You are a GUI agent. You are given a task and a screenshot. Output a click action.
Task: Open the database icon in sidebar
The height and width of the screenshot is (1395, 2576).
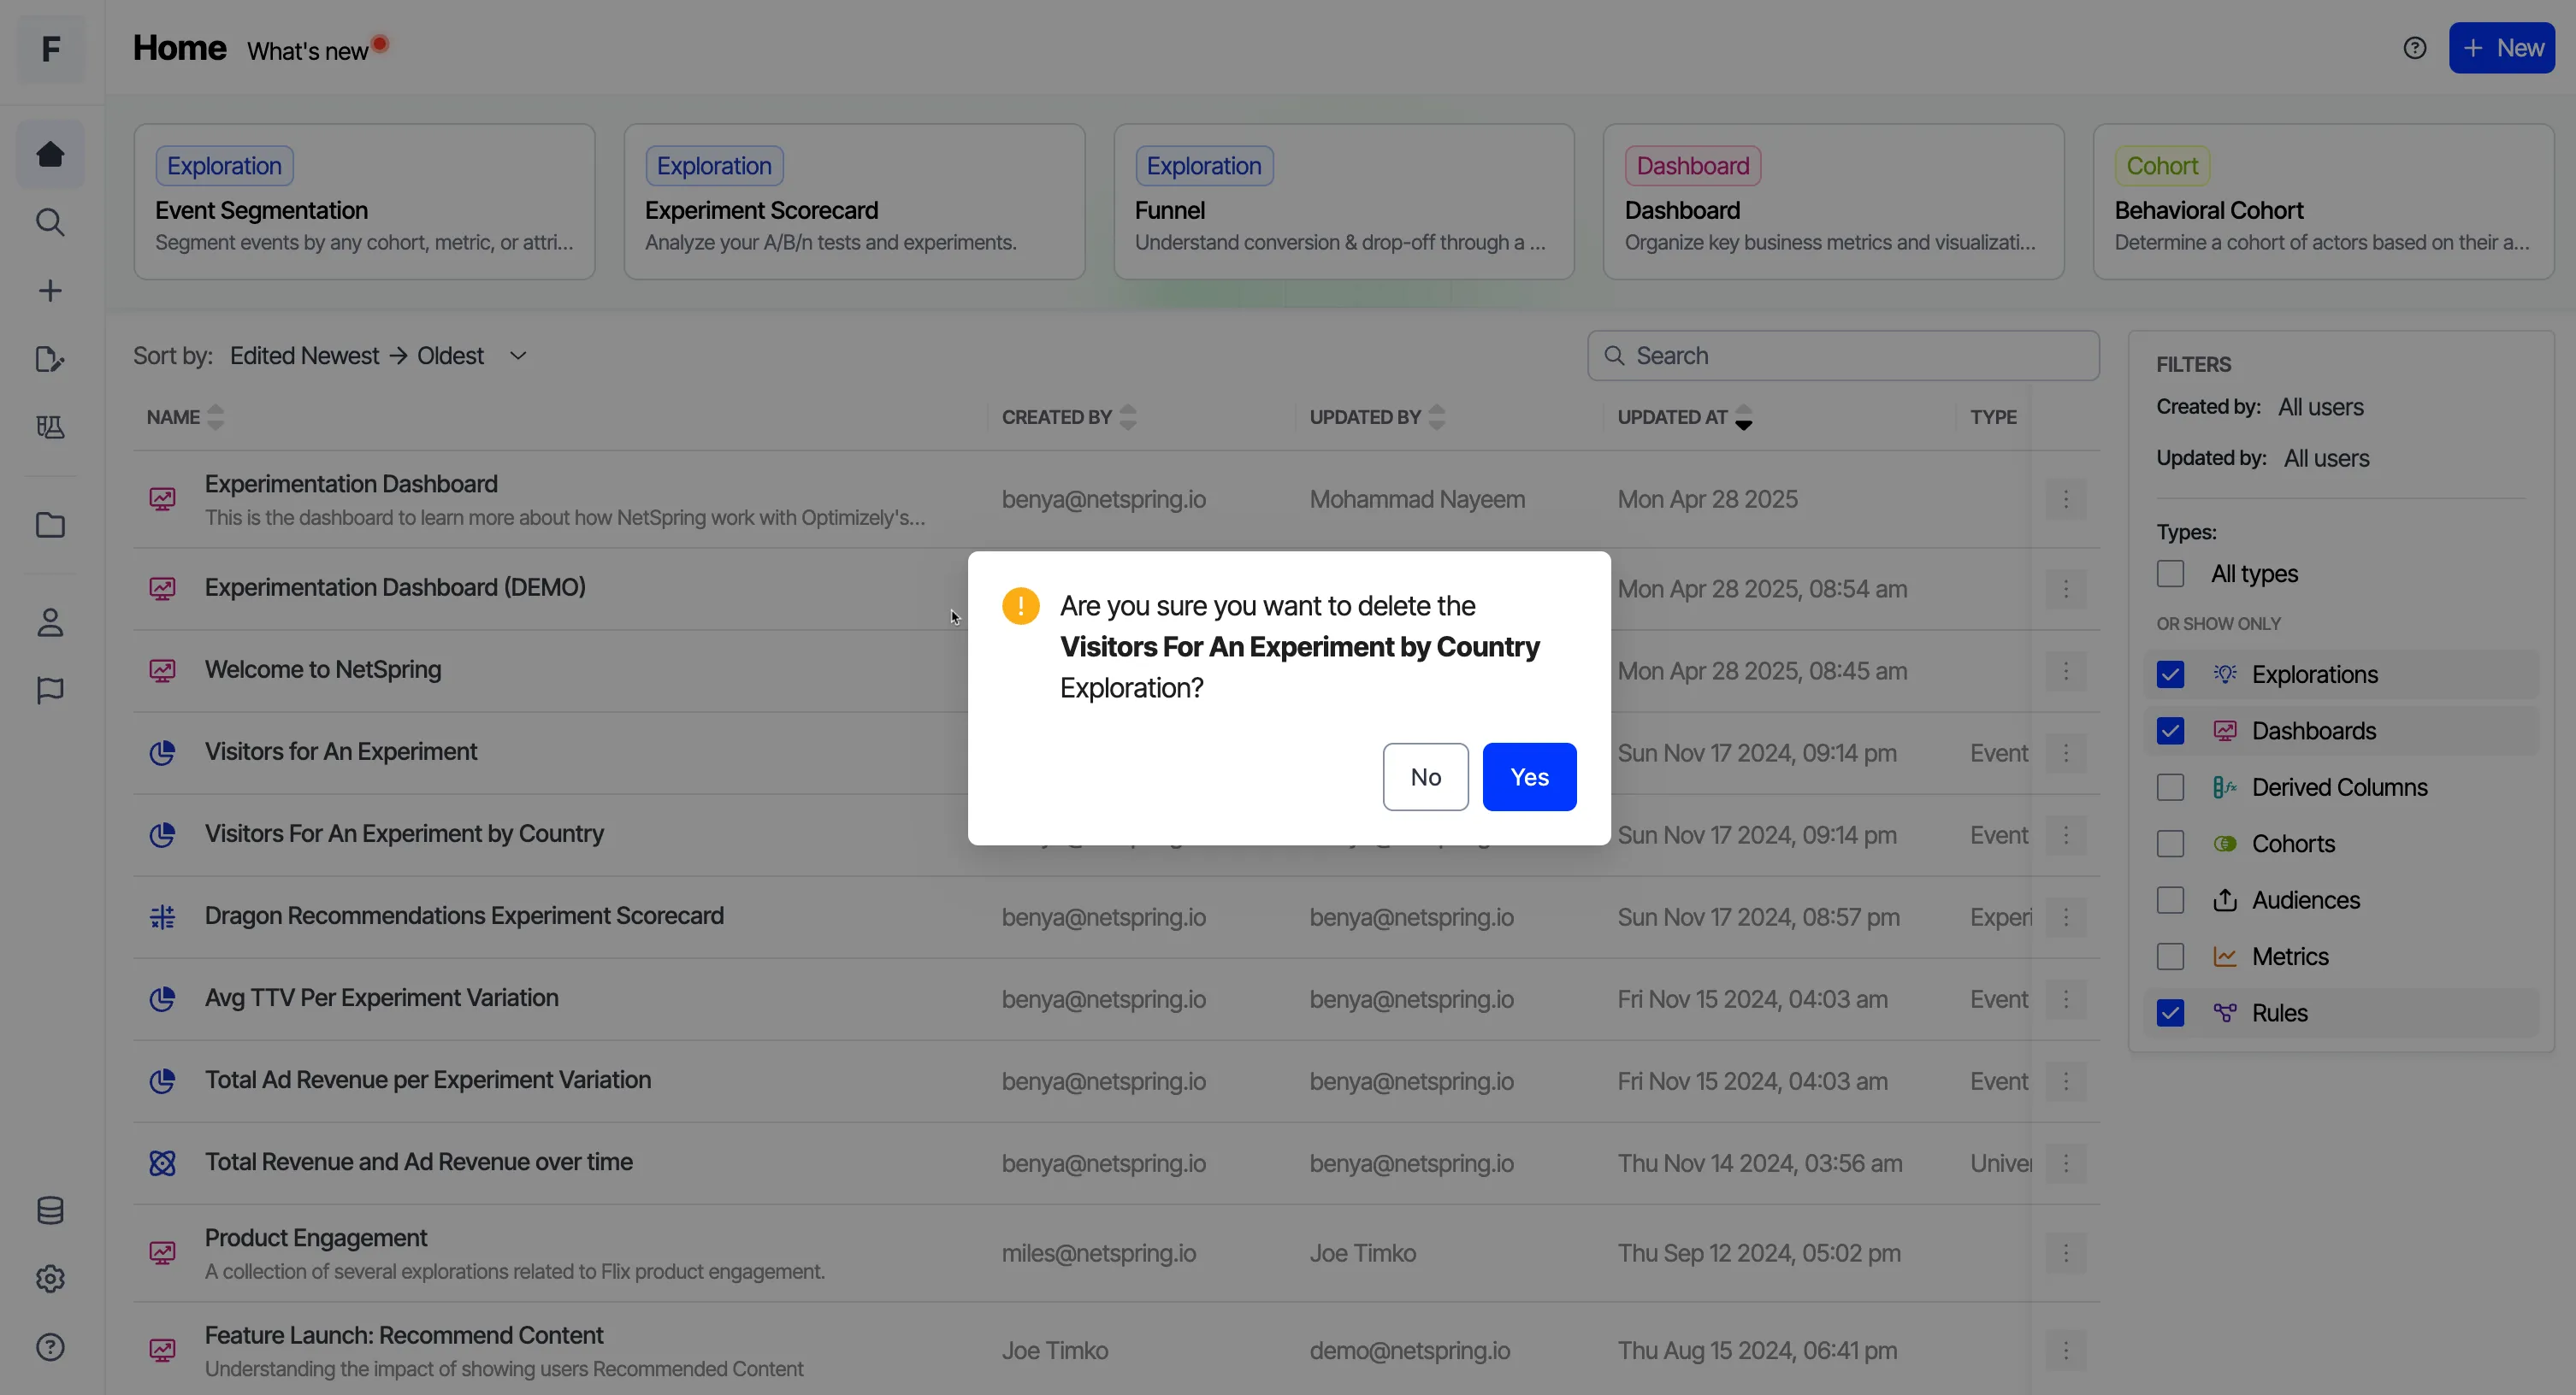50,1210
